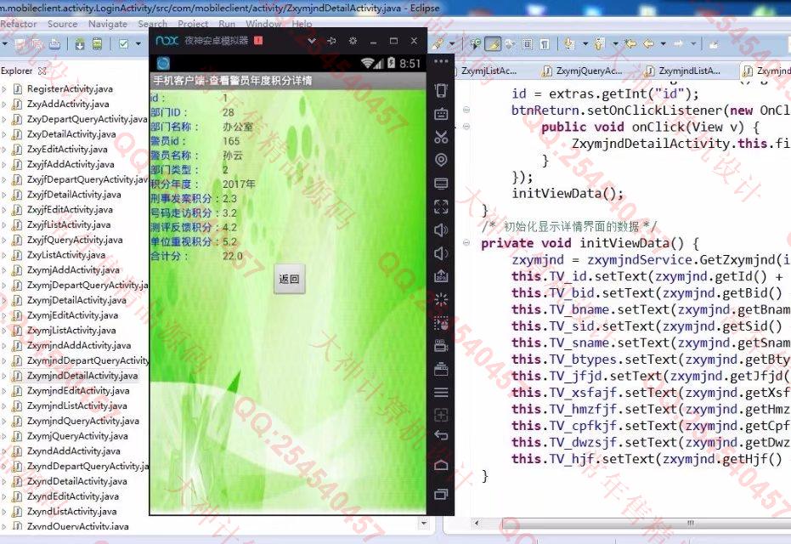The height and width of the screenshot is (544, 791).
Task: Toggle Mark Occurrences highlighter button
Action: point(493,44)
